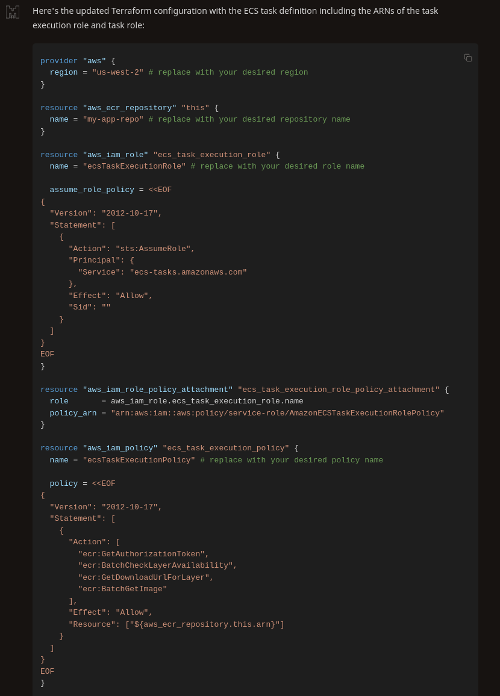
Task: Click the "aws_iam_role_policy_attachment" resource line
Action: (x=245, y=390)
